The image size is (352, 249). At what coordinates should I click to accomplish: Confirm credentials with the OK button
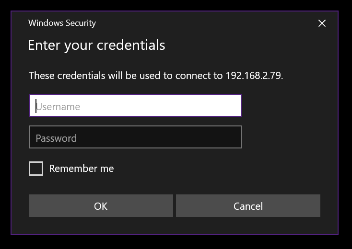101,206
